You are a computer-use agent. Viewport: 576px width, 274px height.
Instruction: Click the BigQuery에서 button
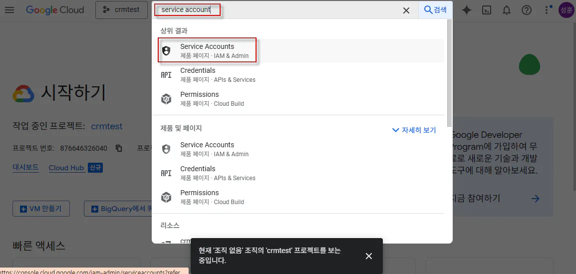click(x=118, y=209)
